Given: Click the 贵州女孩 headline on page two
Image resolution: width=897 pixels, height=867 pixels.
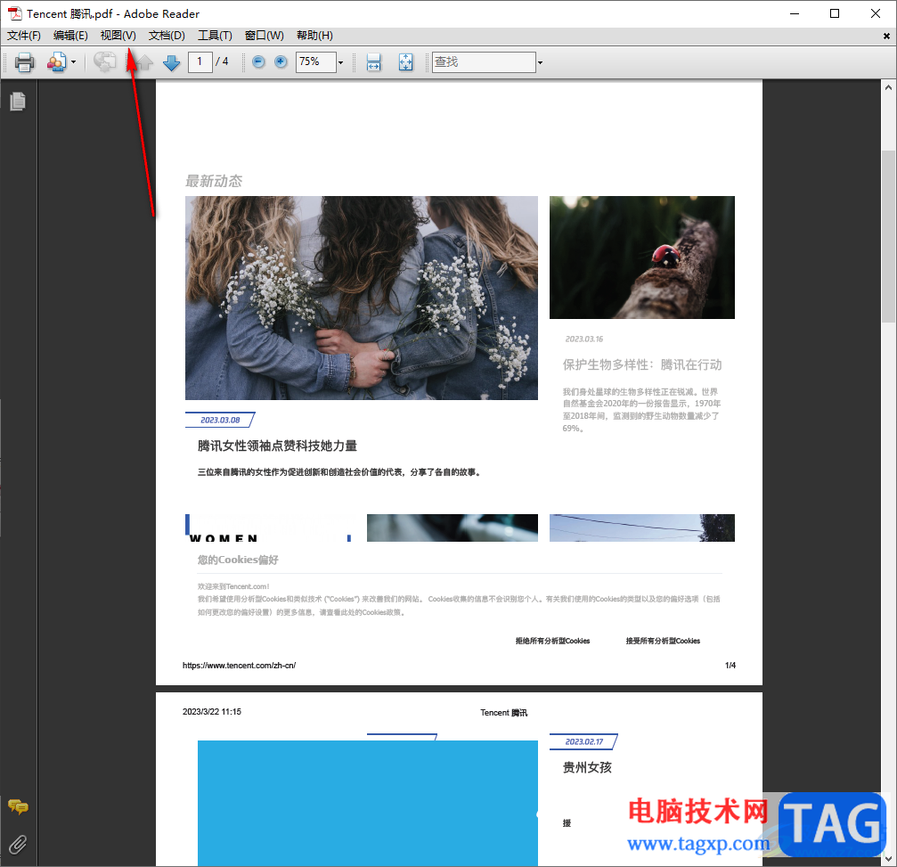Looking at the screenshot, I should [587, 767].
